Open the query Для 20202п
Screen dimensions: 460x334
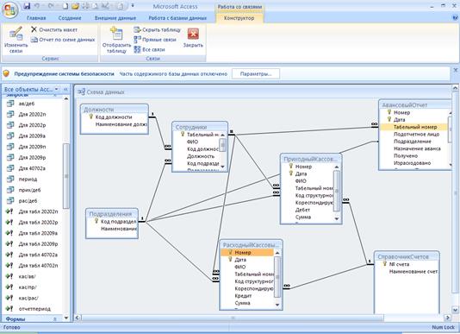click(x=32, y=115)
